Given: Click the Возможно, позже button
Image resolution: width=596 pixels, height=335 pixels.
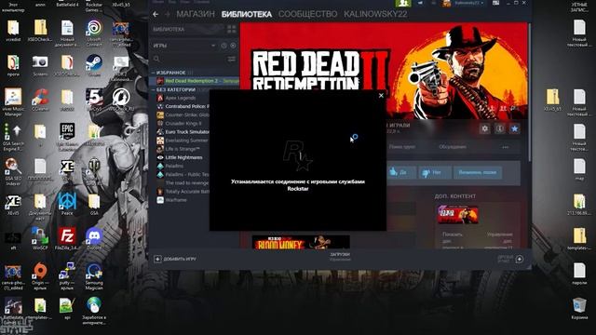Looking at the screenshot, I should tap(478, 172).
